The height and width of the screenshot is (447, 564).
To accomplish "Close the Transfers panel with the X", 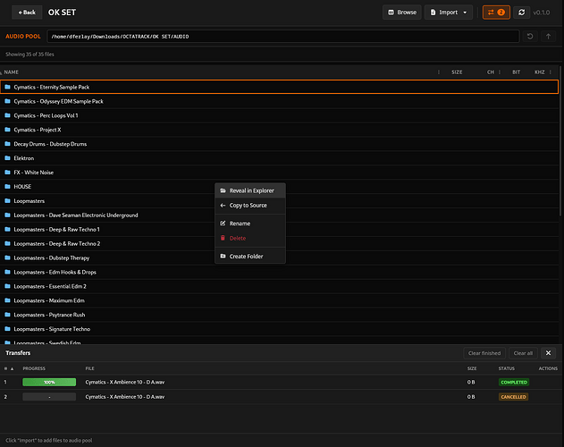I will 548,353.
